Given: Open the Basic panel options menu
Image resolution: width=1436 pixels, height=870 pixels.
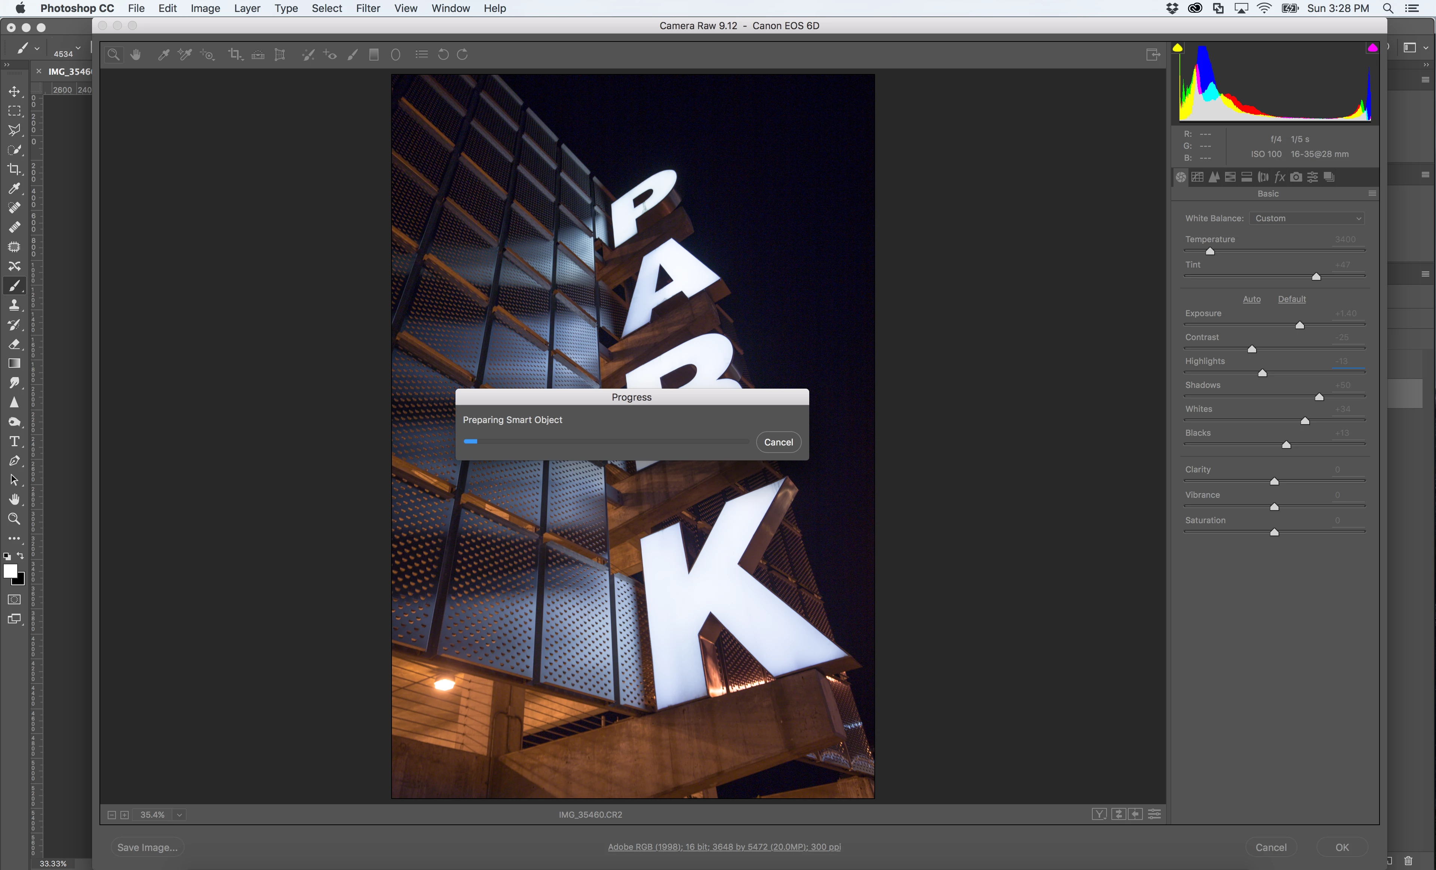Looking at the screenshot, I should (x=1372, y=193).
